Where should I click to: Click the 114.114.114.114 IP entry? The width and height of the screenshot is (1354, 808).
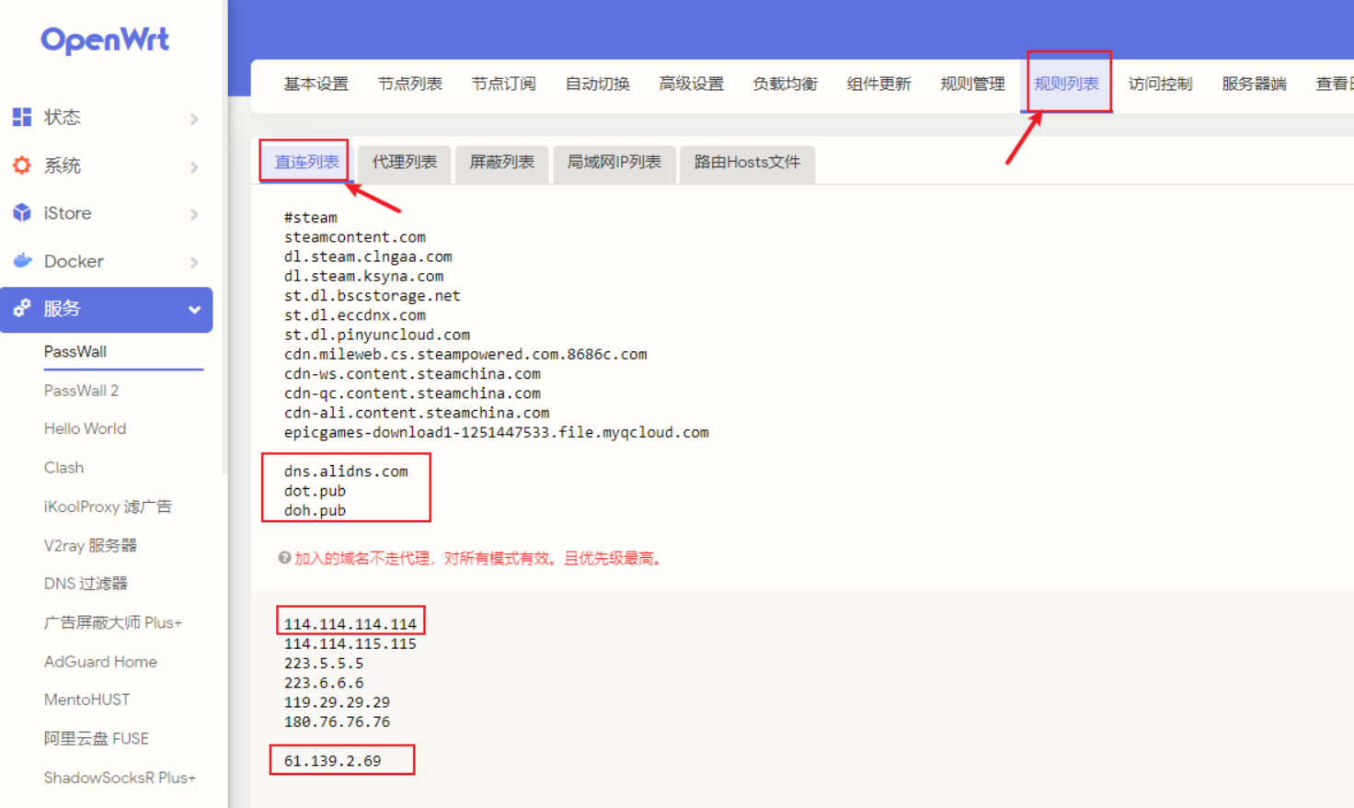coord(350,624)
